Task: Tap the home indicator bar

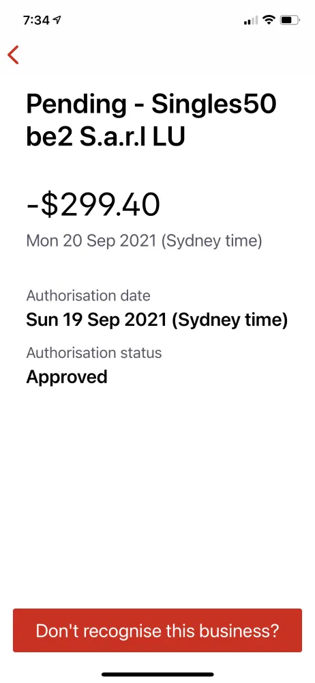Action: [x=157, y=674]
